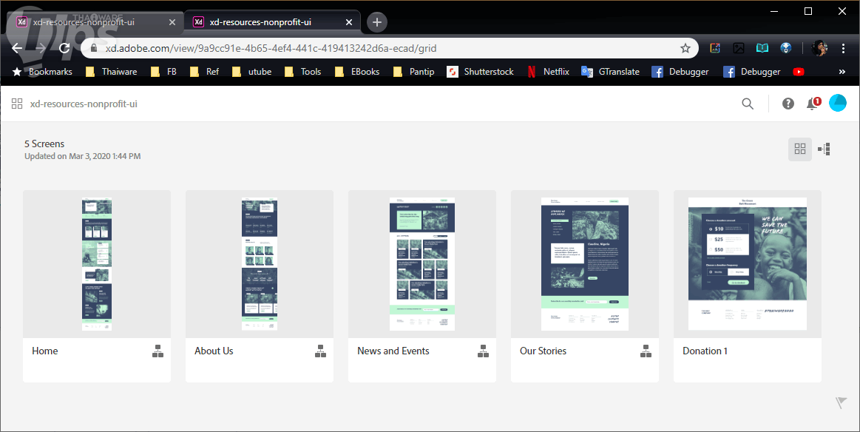Click the first extension icon after address bar
The width and height of the screenshot is (860, 432).
point(715,48)
